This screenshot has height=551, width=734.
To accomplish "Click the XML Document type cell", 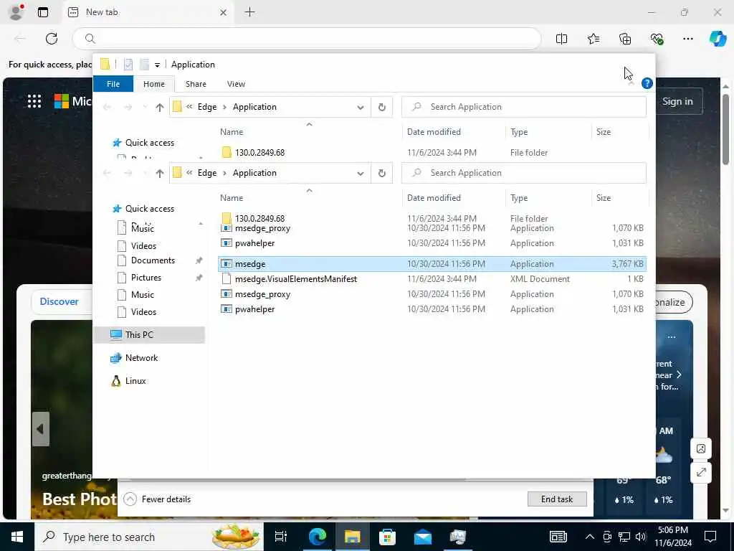I will [540, 279].
